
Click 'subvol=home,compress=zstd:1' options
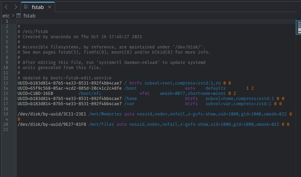(240, 99)
